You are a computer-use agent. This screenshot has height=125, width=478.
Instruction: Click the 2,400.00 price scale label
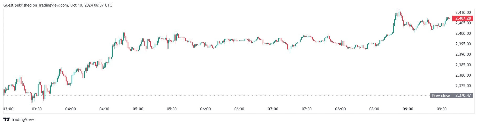(x=463, y=33)
